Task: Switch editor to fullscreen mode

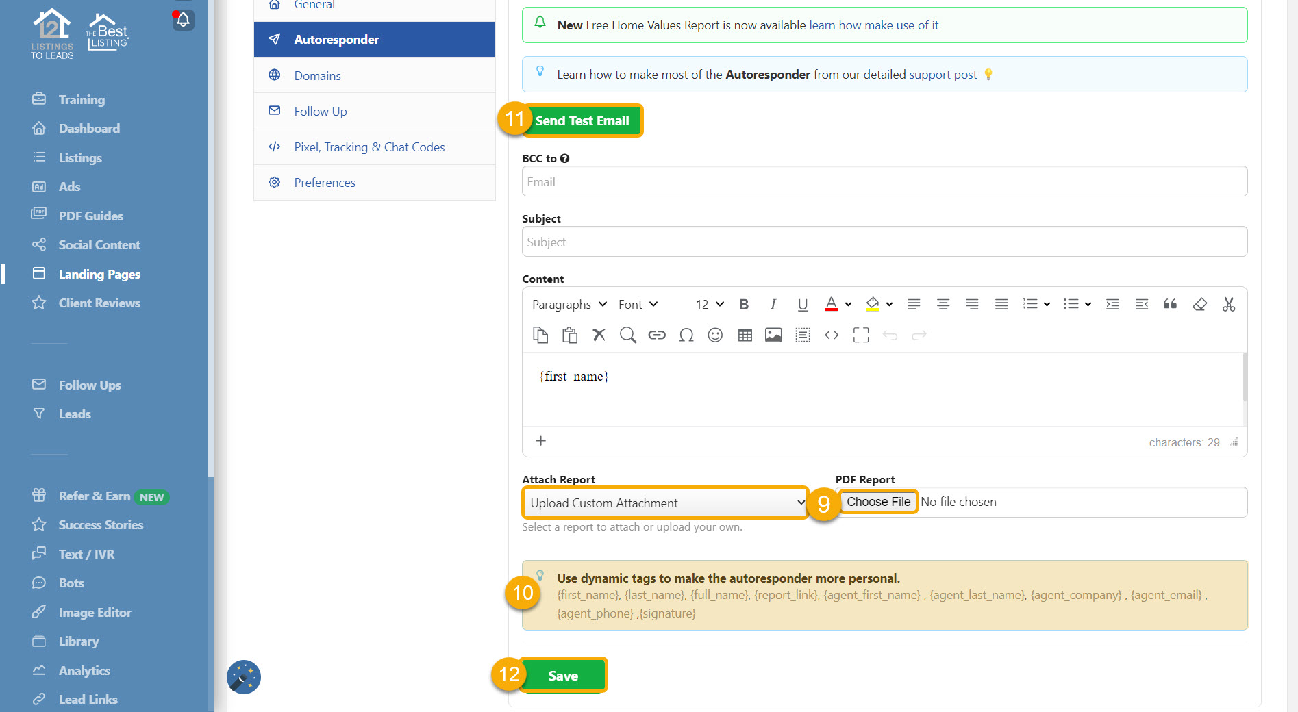Action: [x=861, y=335]
